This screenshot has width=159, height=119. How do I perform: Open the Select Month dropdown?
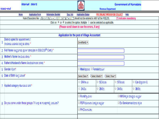pos(97,76)
